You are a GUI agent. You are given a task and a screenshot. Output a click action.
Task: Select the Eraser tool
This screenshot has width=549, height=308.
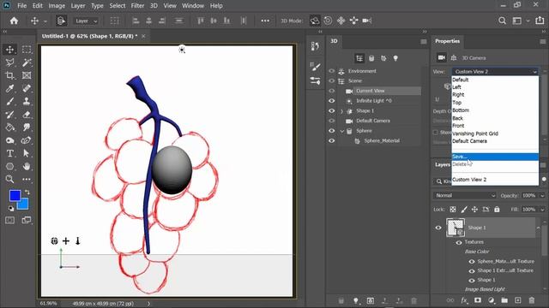[27, 114]
